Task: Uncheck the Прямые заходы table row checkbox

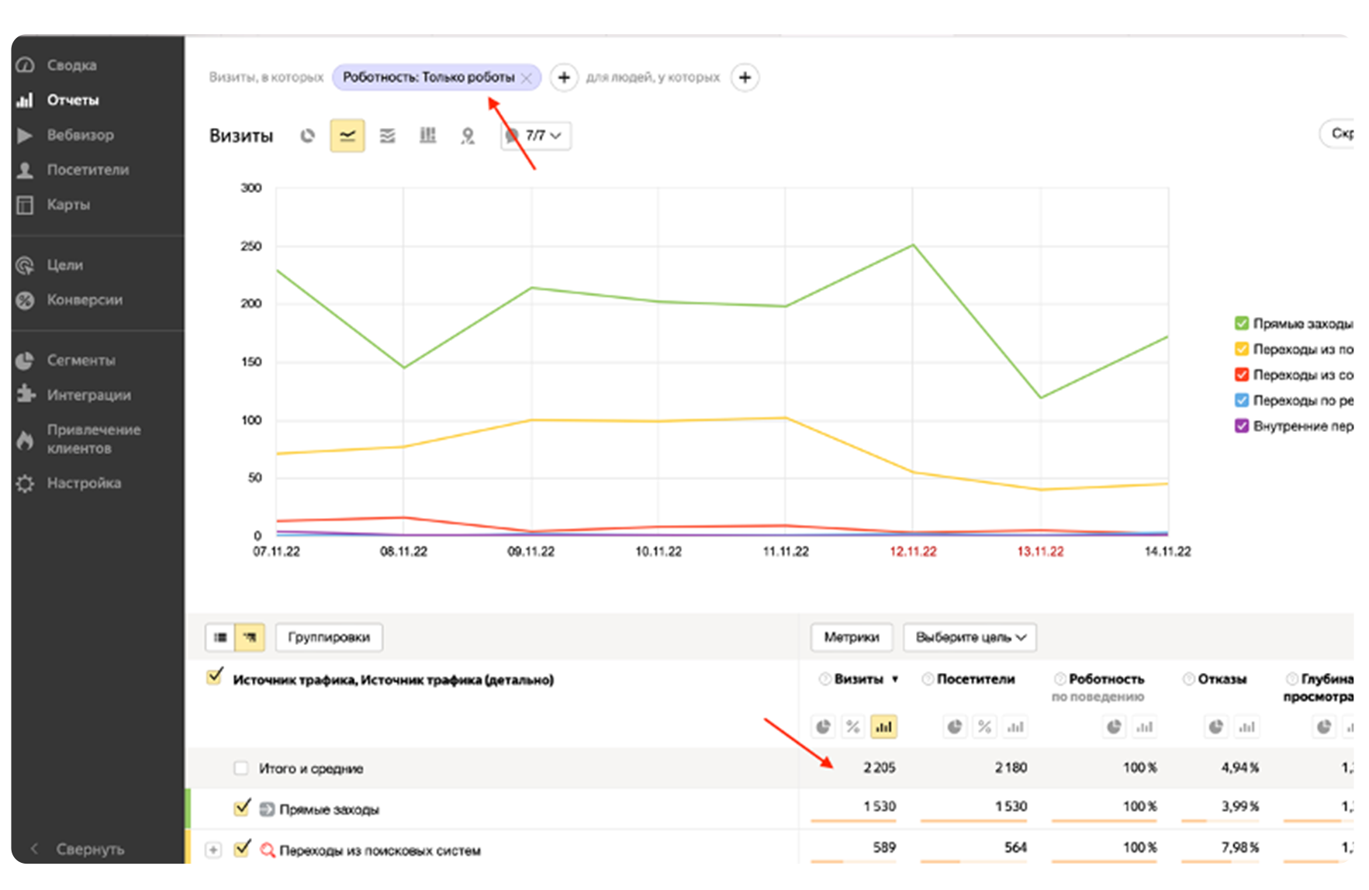Action: [x=242, y=808]
